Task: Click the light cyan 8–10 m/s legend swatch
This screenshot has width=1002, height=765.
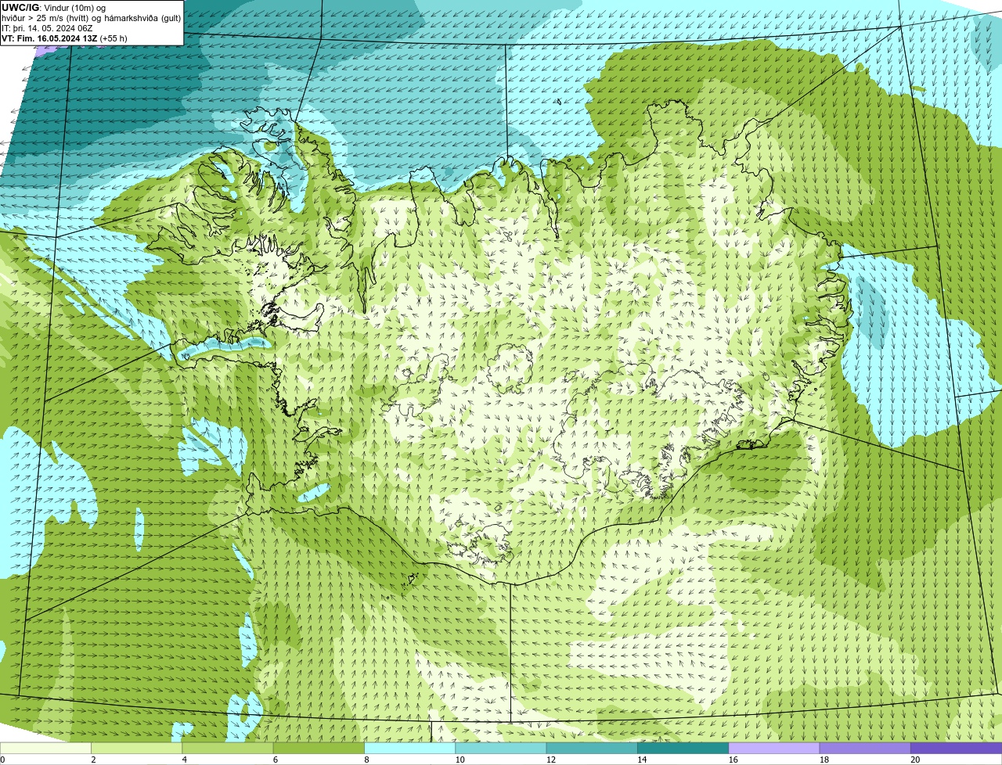Action: click(x=409, y=748)
